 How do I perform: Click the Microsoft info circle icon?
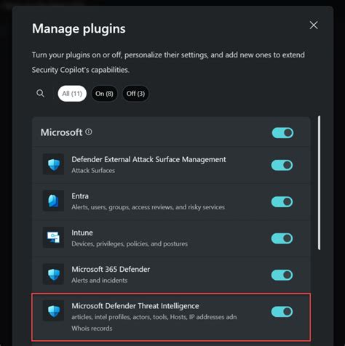coord(89,132)
